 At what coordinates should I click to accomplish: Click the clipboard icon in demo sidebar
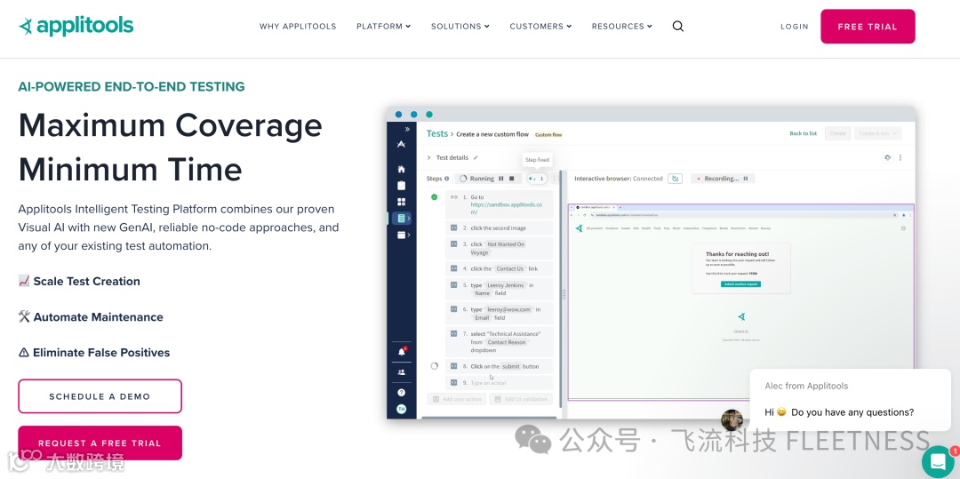[401, 186]
